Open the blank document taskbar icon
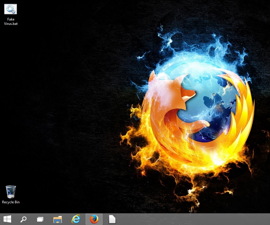The height and width of the screenshot is (225, 270). pyautogui.click(x=112, y=219)
